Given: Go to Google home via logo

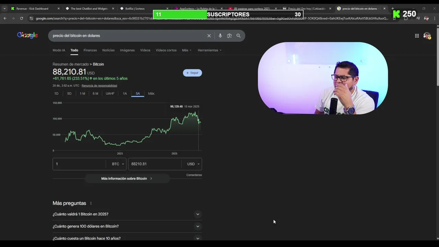Looking at the screenshot, I should pos(27,35).
